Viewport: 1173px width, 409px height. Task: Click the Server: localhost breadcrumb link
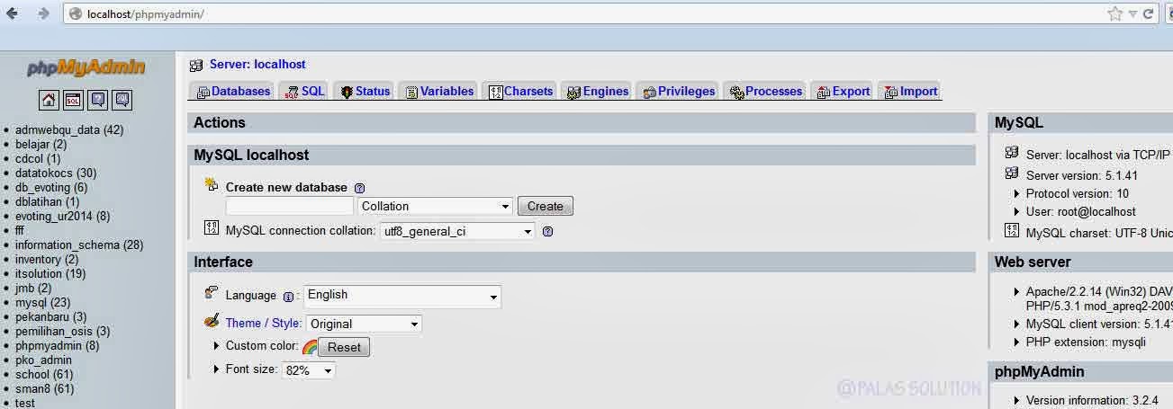click(x=257, y=65)
